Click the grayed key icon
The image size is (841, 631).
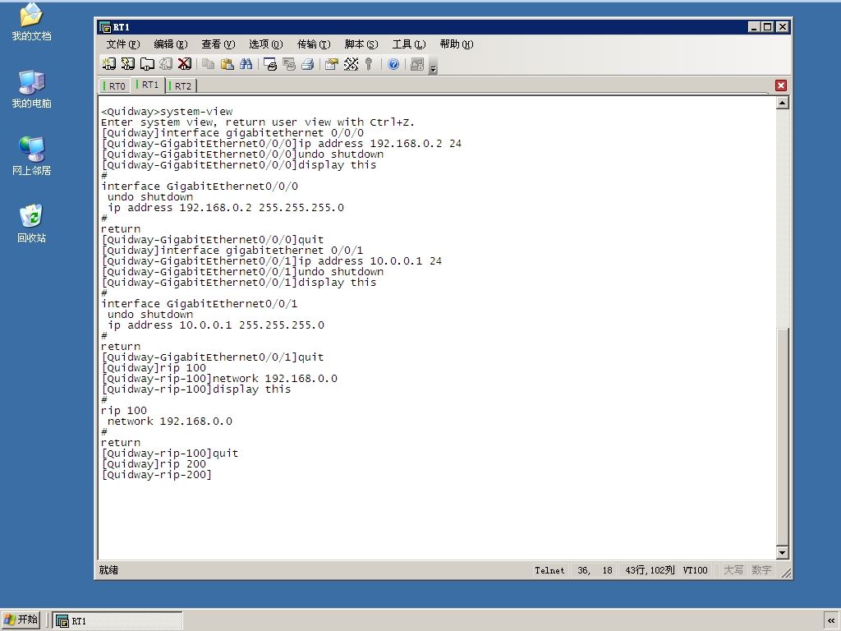point(369,64)
